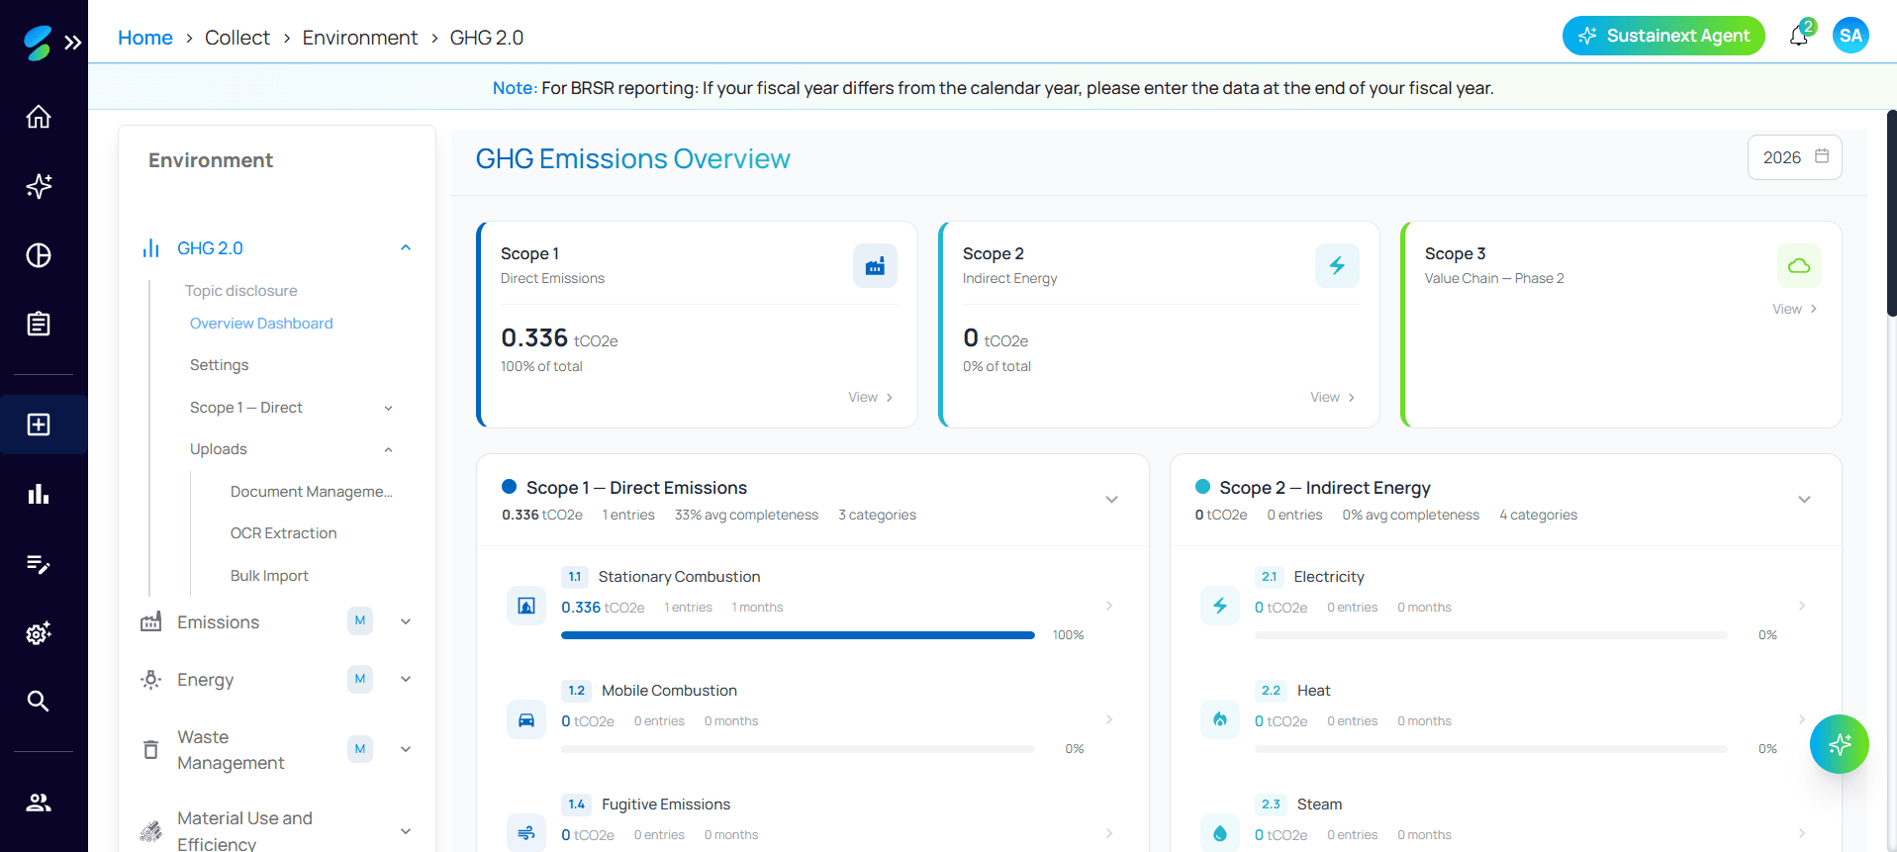
Task: Open Overview Dashboard in the sidebar
Action: 261,324
